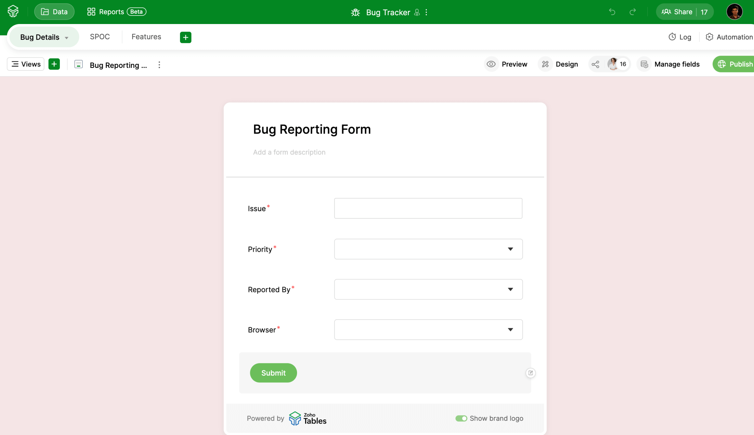Open the Browser dropdown
Viewport: 754px width, 435px height.
tap(428, 329)
